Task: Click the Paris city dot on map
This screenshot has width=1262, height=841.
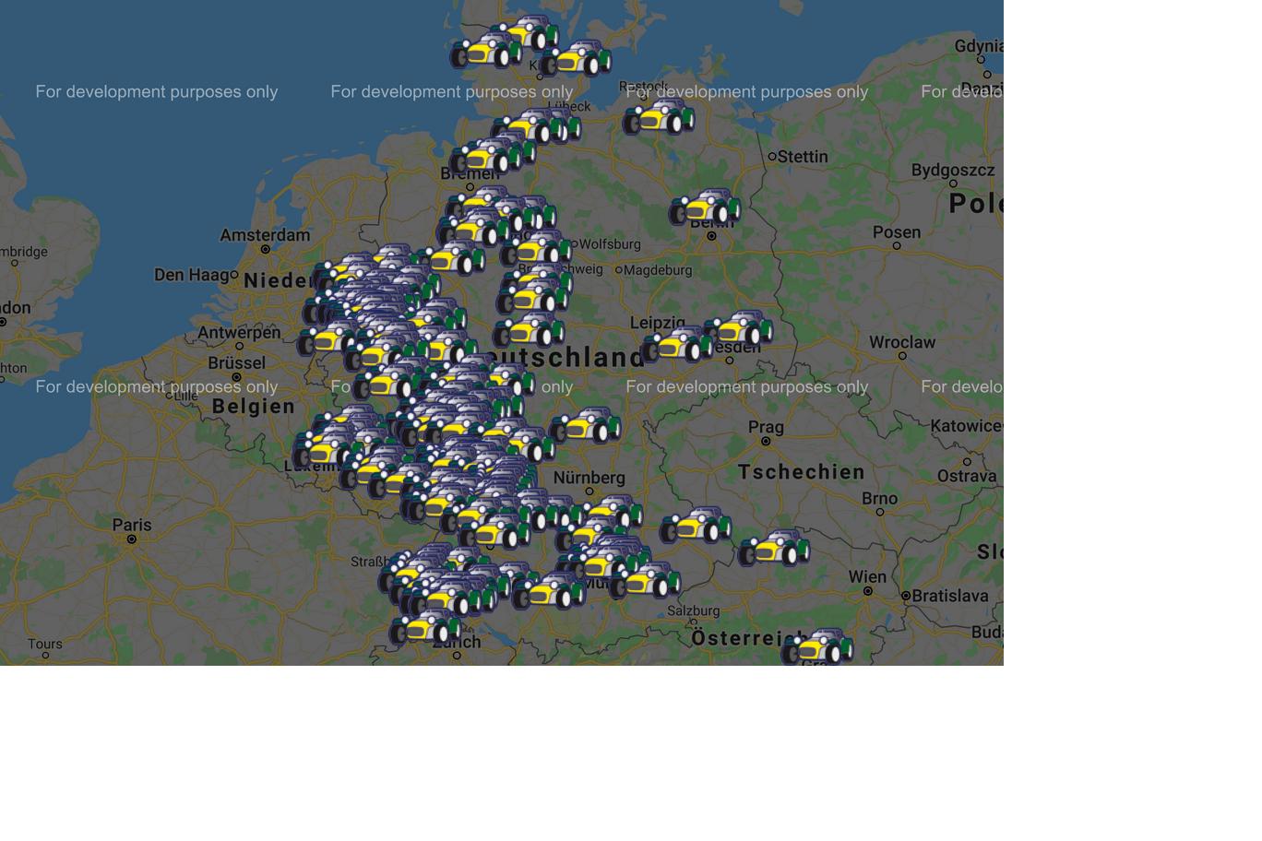Action: tap(132, 539)
